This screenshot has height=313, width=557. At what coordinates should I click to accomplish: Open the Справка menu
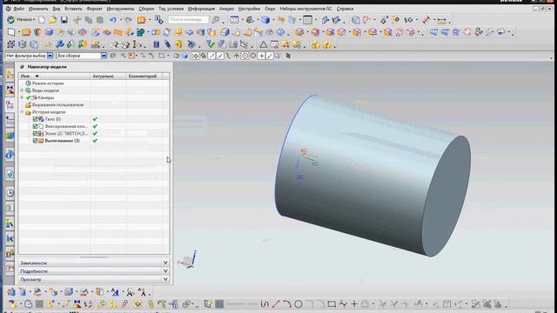[x=345, y=9]
